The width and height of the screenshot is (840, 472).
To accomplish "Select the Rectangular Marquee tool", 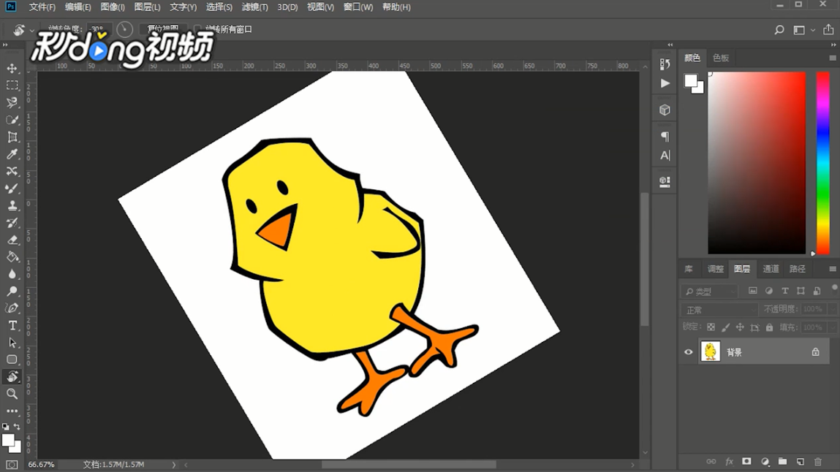I will click(12, 85).
